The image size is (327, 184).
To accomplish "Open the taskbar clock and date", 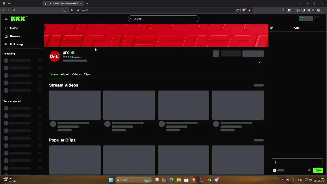I will click(319, 180).
